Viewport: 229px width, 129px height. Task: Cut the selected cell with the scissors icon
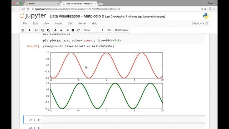click(36, 30)
